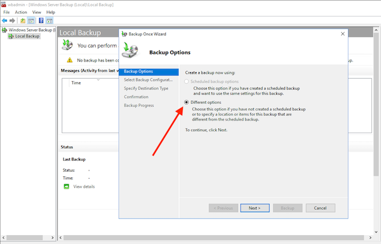
Task: Click the backup disk icon beside 'You can perform'
Action: click(x=67, y=45)
